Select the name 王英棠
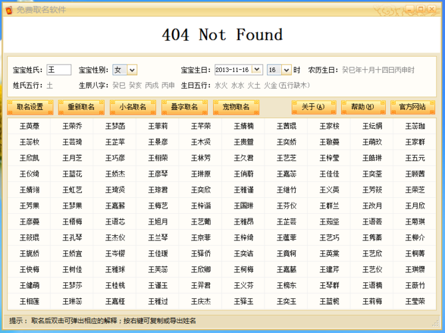Image resolution: width=445 pixels, height=333 pixels. coord(329,253)
